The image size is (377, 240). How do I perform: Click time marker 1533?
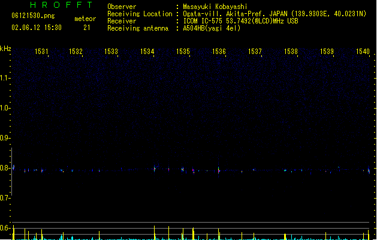[x=111, y=51]
